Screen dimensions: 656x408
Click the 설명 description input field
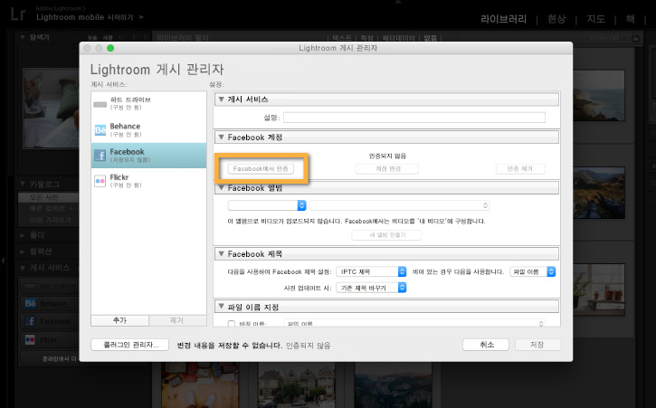coord(414,118)
